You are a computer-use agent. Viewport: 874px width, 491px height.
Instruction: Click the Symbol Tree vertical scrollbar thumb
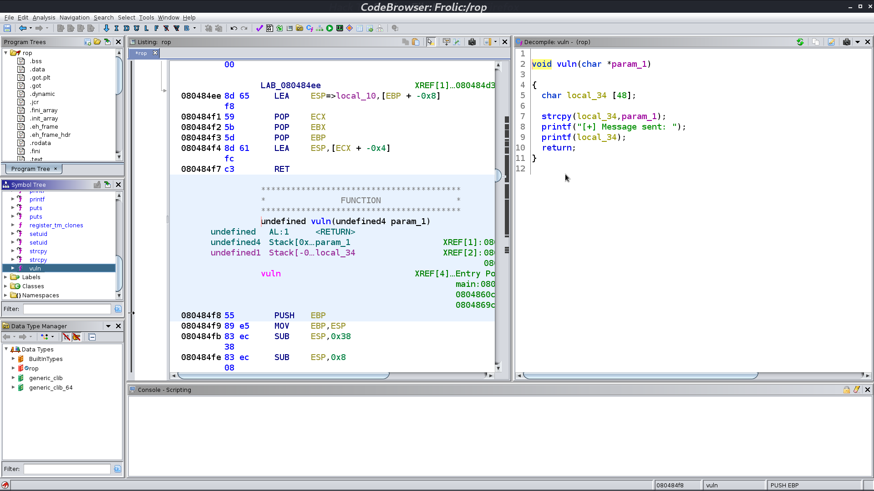[119, 273]
